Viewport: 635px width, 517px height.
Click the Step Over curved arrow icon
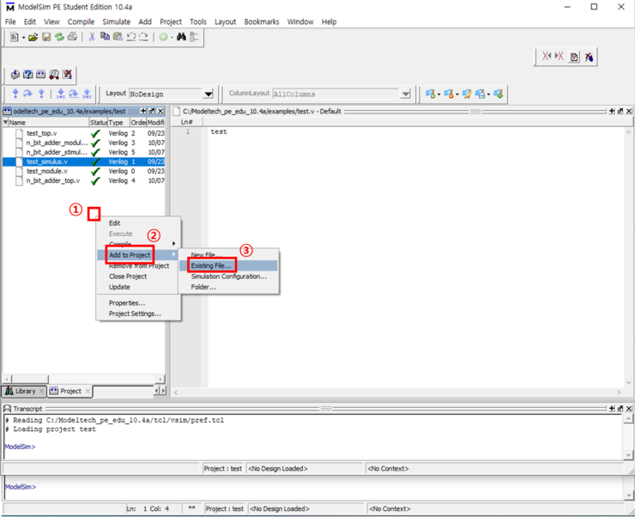pyautogui.click(x=28, y=94)
